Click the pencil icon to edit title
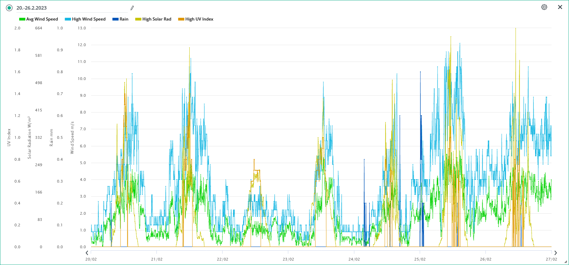 pos(132,8)
